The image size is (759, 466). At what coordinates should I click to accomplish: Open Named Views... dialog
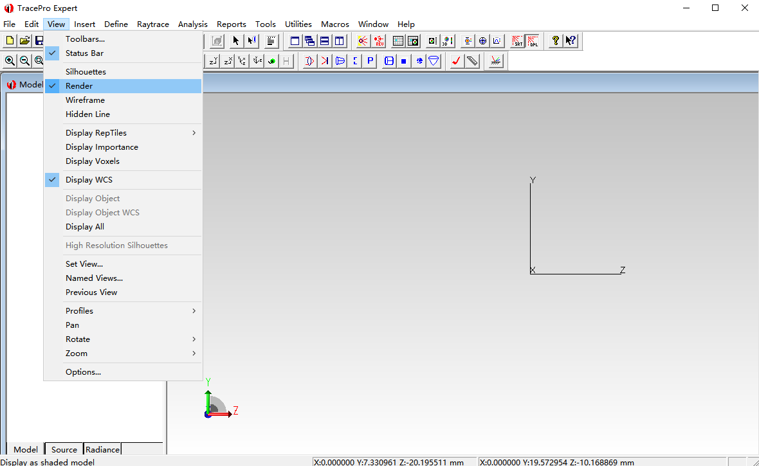coord(123,278)
